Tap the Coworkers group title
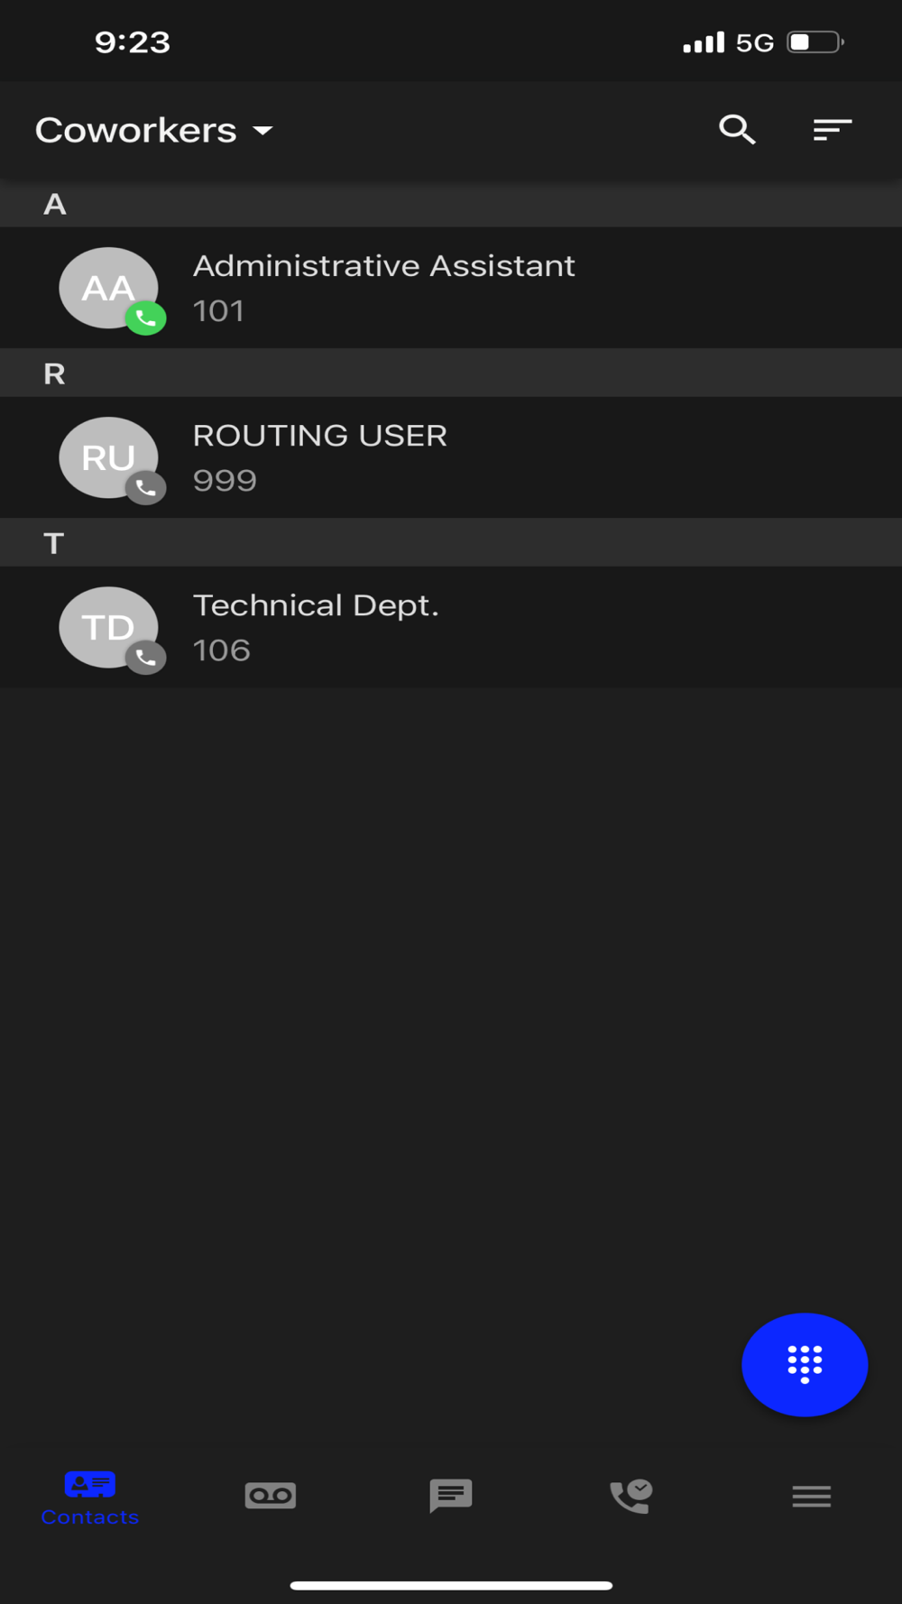This screenshot has height=1604, width=902. click(x=135, y=131)
